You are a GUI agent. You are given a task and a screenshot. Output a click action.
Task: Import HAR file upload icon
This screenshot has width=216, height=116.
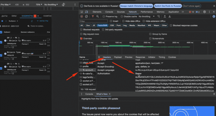pyautogui.click(x=165, y=17)
